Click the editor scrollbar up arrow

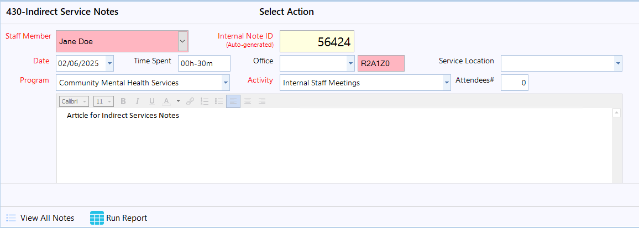pyautogui.click(x=616, y=113)
